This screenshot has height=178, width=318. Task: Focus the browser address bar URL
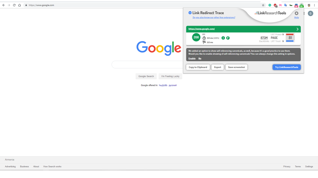coord(42,5)
